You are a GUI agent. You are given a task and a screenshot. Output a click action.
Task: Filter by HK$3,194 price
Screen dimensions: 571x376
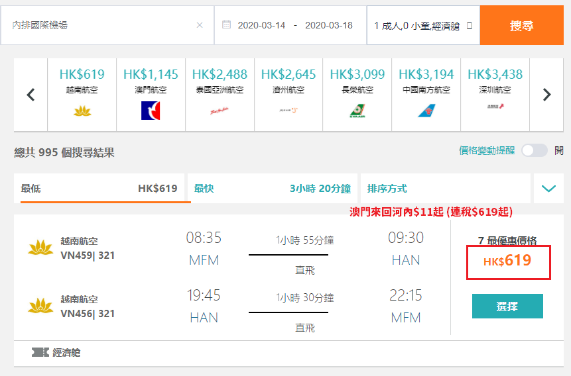[426, 74]
